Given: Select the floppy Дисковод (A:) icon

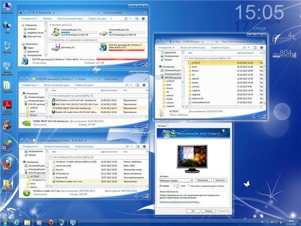Looking at the screenshot, I should click(56, 47).
